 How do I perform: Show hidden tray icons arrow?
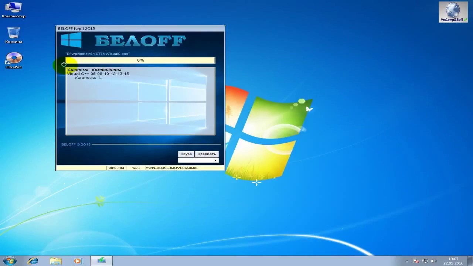(x=407, y=261)
